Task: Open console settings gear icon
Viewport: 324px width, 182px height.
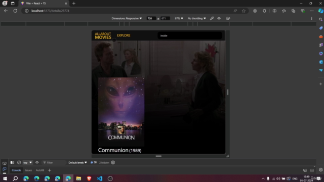Action: (113, 163)
